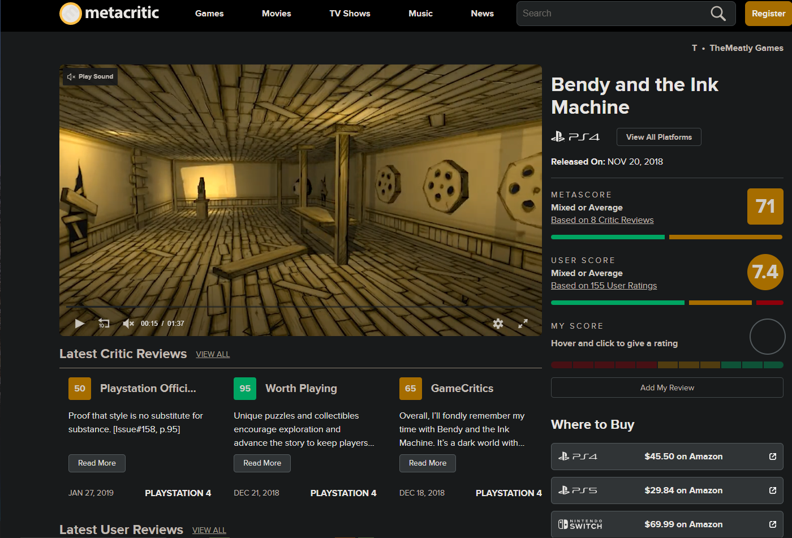
Task: Buy Switch version for $69.99 on Amazon
Action: [x=668, y=524]
